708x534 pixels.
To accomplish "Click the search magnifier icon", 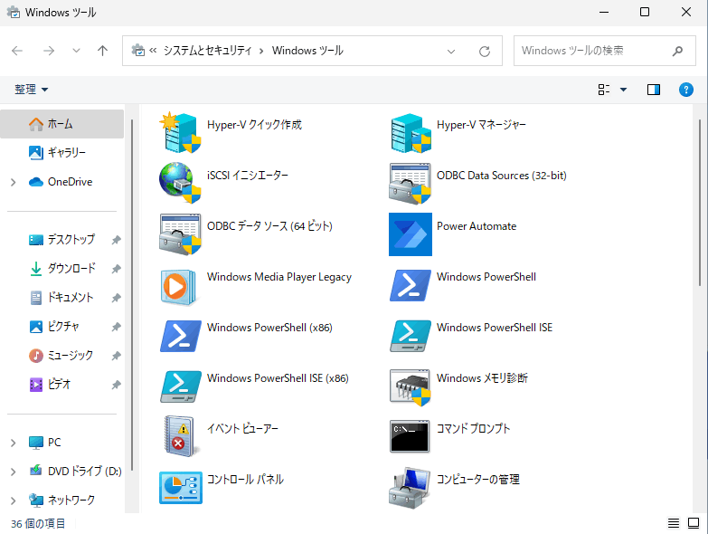I will tap(677, 51).
